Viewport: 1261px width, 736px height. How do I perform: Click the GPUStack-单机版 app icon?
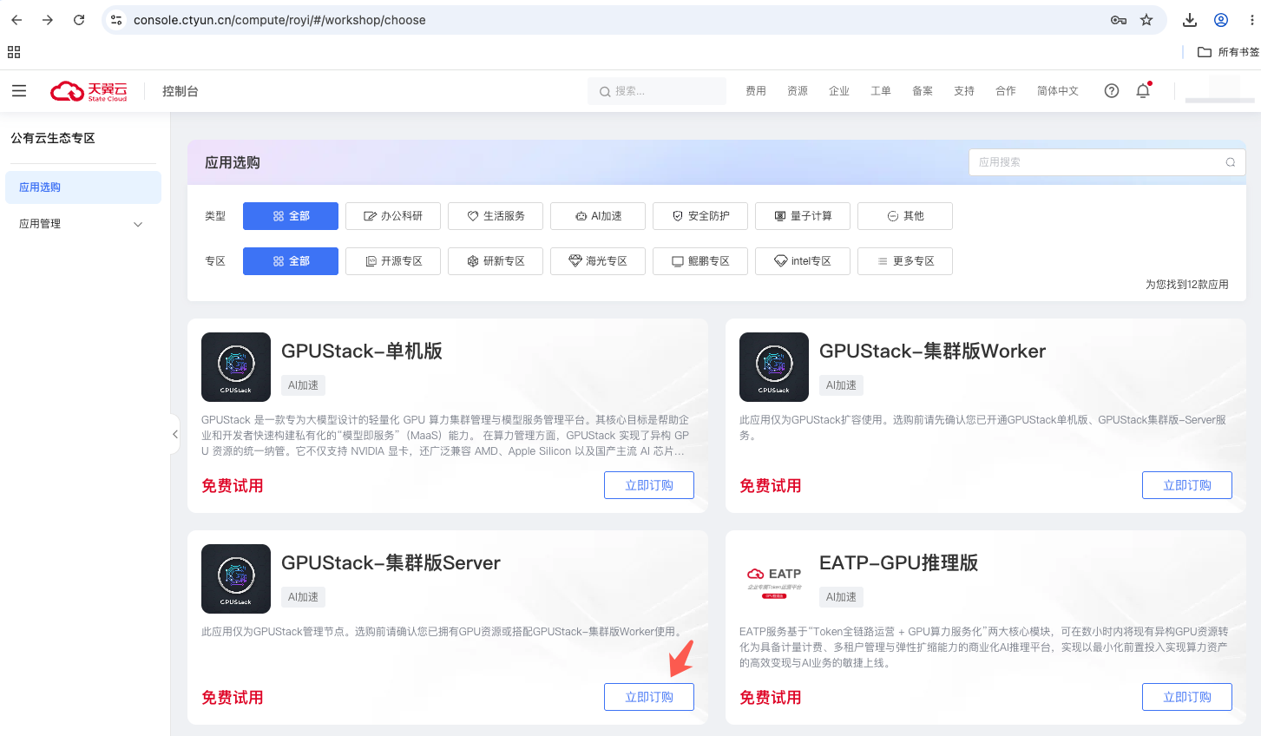(x=236, y=367)
